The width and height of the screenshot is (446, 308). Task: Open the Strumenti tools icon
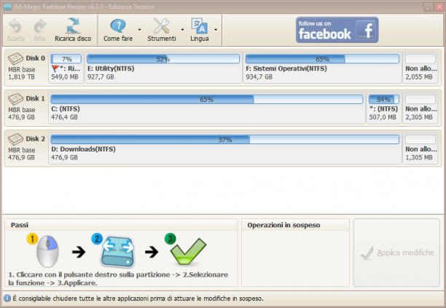tap(161, 26)
